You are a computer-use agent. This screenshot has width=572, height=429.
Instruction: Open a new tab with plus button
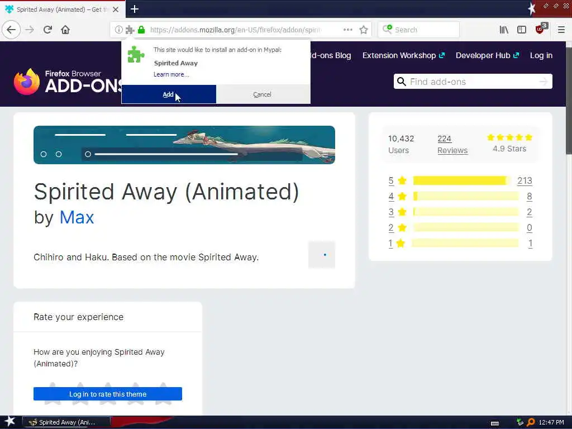click(135, 9)
